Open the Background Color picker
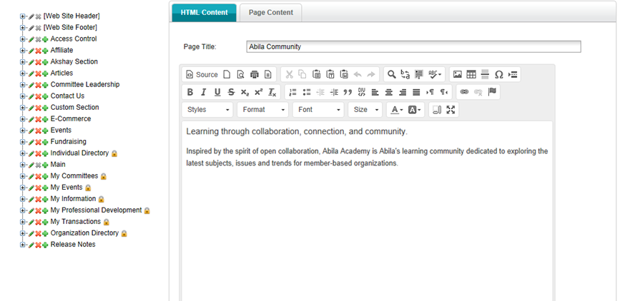Screen dimensions: 620x301 [414, 110]
